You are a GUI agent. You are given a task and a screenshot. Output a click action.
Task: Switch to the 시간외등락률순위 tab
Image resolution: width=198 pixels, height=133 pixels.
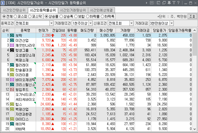pos(43,10)
